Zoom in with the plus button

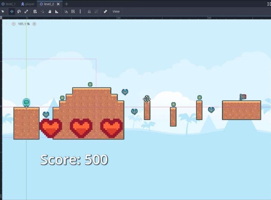tap(34, 24)
